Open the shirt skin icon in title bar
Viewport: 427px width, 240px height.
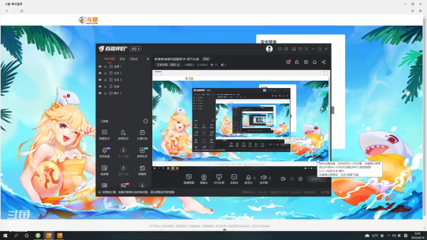click(x=300, y=49)
